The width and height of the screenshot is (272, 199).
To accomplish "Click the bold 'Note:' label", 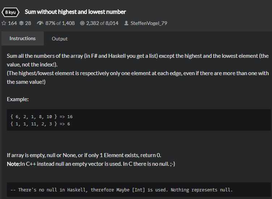I will pyautogui.click(x=13, y=163).
